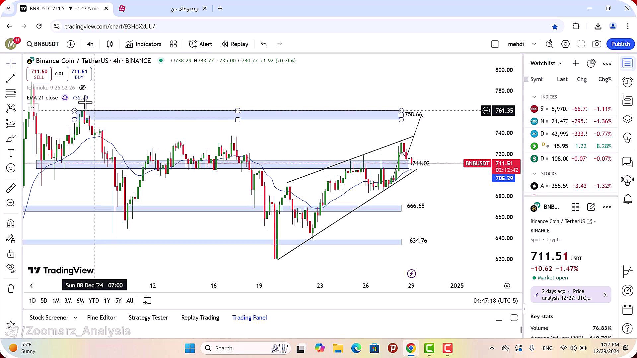This screenshot has height=358, width=637.
Task: Open watchlist advanced view pie icon
Action: (x=591, y=63)
